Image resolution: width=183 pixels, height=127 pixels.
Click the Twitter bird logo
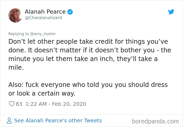pos(171,12)
